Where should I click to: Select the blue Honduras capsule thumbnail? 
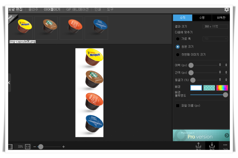click(96, 28)
